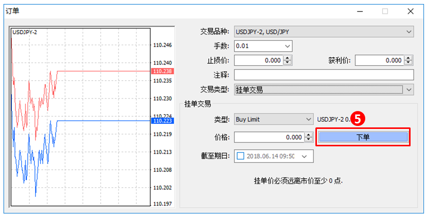The width and height of the screenshot is (429, 217).
Task: Click the 价格 pending price field
Action: 269,137
